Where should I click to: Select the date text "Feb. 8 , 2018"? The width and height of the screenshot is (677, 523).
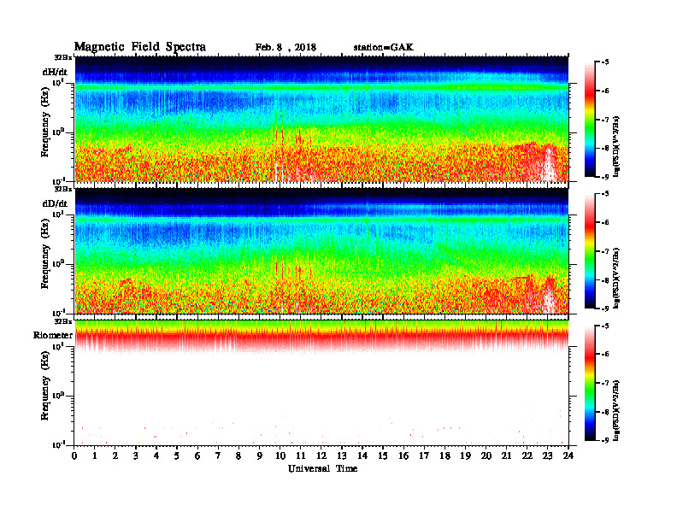click(286, 48)
